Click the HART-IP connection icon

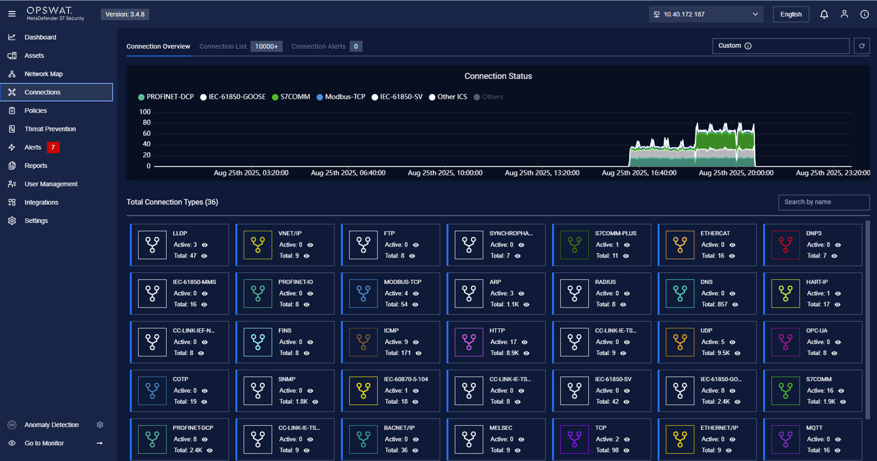click(x=786, y=294)
